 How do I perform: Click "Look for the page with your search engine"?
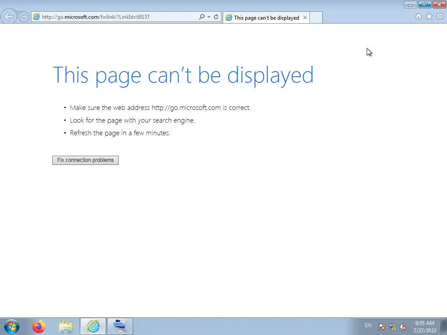click(x=132, y=120)
